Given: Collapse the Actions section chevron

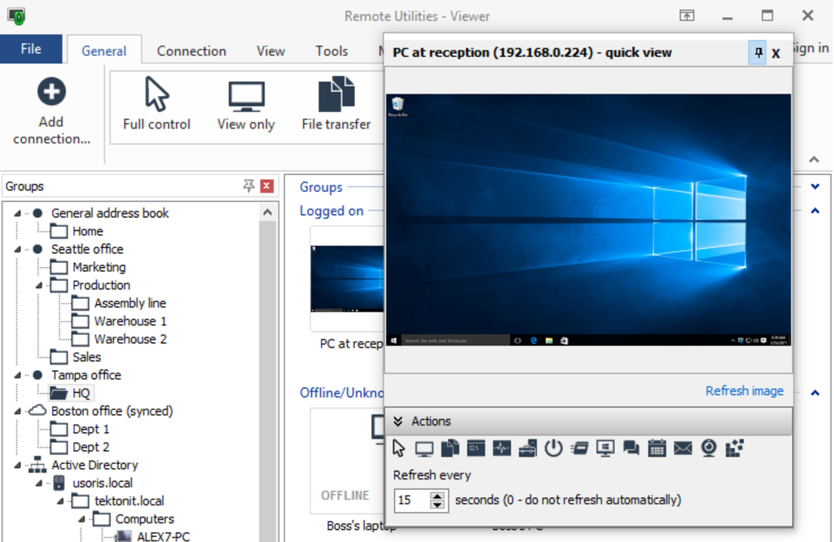Looking at the screenshot, I should pyautogui.click(x=398, y=421).
